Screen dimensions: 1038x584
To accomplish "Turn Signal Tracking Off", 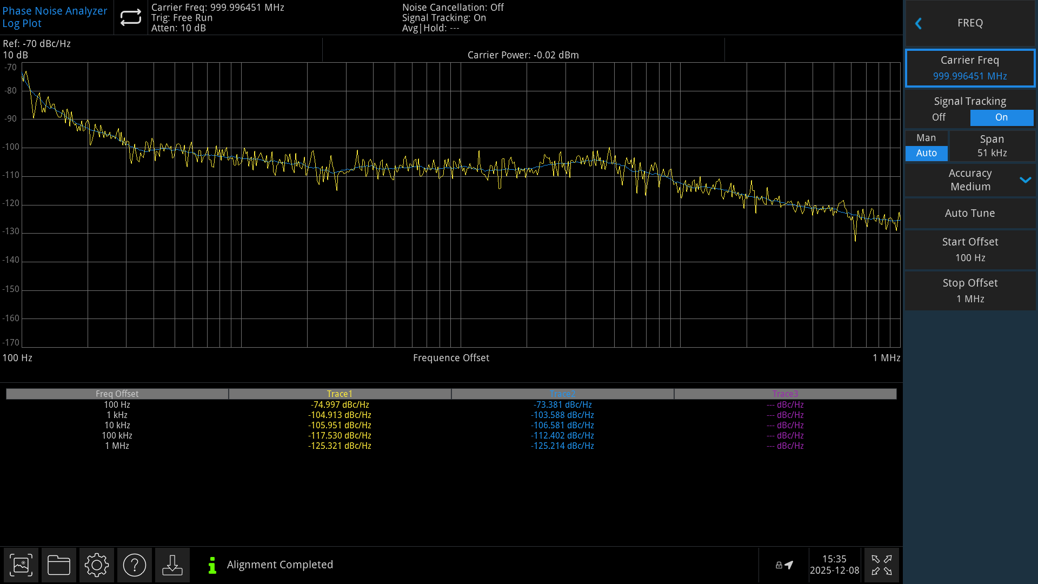I will tap(939, 117).
